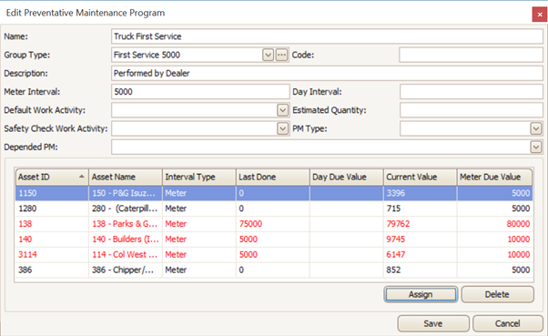Expand the Depended PM dropdown
The height and width of the screenshot is (336, 548).
point(536,147)
